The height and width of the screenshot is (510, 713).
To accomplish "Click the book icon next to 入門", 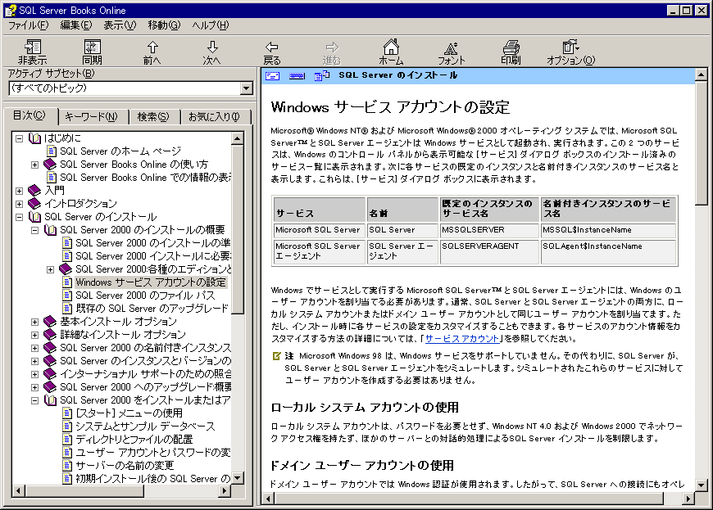I will click(x=34, y=190).
